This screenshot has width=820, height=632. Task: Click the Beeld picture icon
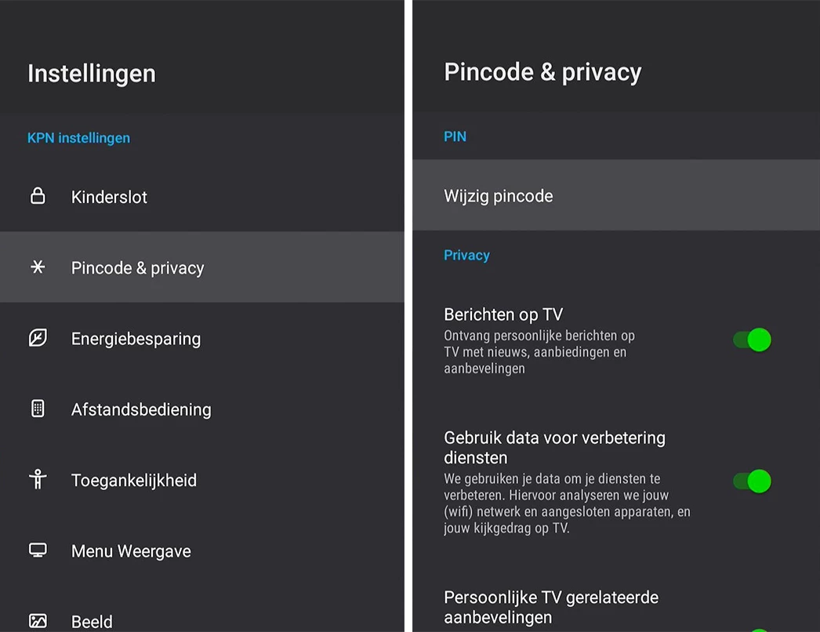tap(38, 621)
